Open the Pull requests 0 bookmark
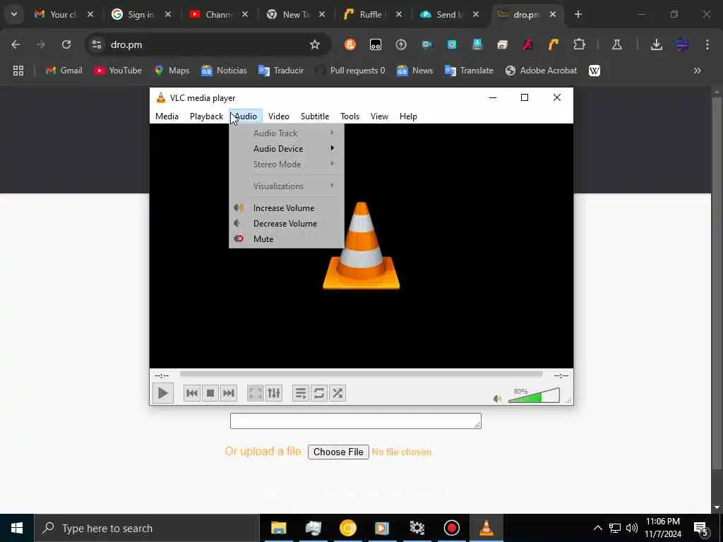This screenshot has height=542, width=723. pyautogui.click(x=351, y=71)
